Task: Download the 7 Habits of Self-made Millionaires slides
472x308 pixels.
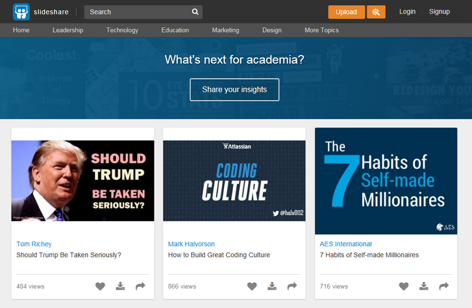Action: [x=424, y=286]
